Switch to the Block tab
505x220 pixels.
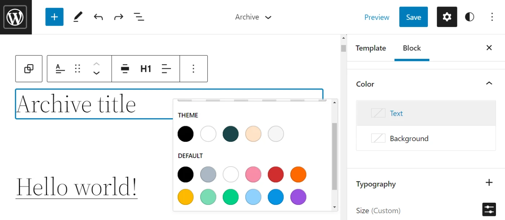[412, 48]
